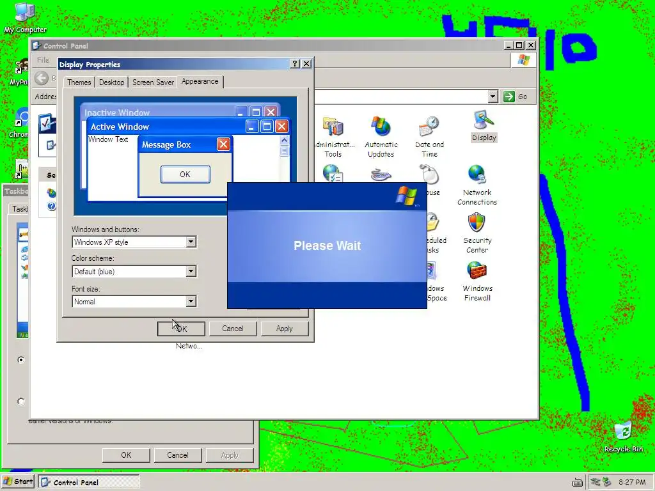Image resolution: width=655 pixels, height=491 pixels.
Task: Click the Display Properties help question mark
Action: (295, 63)
